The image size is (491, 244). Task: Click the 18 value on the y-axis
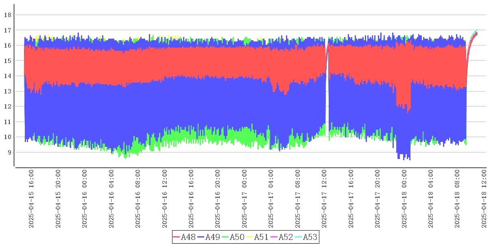click(x=7, y=15)
